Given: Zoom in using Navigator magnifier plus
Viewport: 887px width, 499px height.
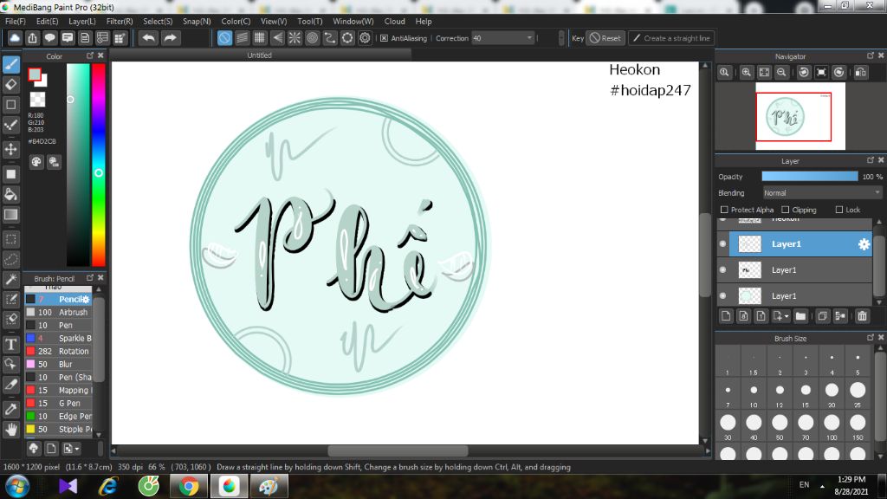Looking at the screenshot, I should point(747,73).
